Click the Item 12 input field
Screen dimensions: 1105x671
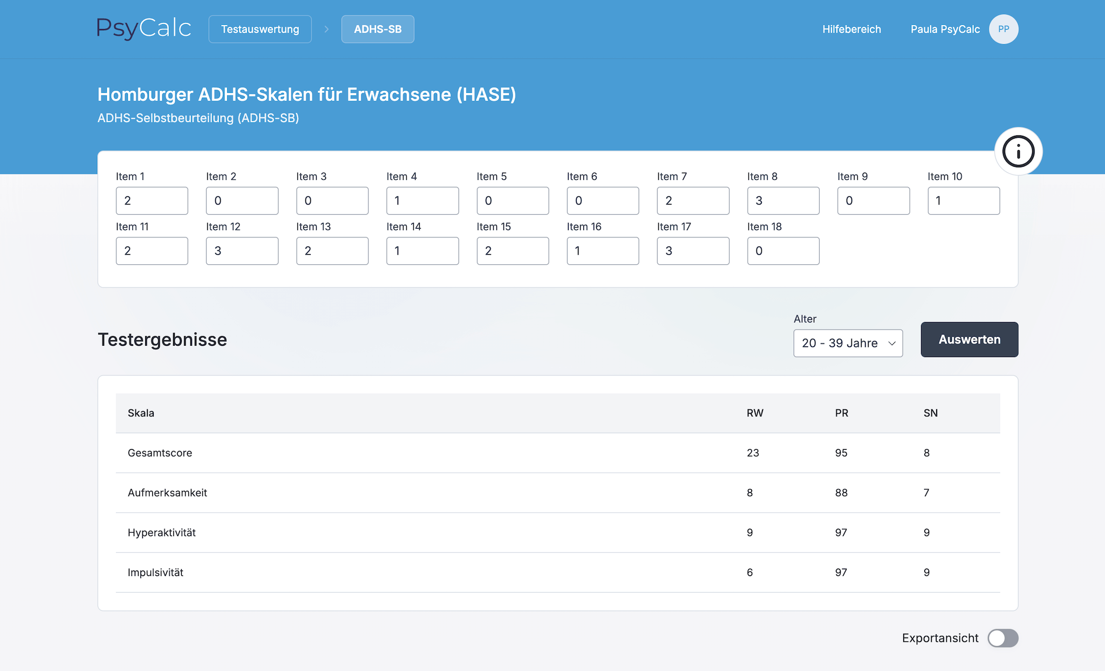tap(242, 251)
